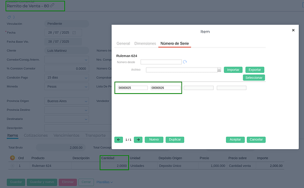
Task: Confirm the dialog with Aceptar
Action: click(235, 139)
